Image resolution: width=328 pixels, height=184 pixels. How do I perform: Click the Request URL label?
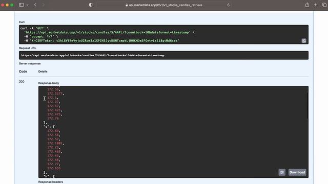coord(28,48)
